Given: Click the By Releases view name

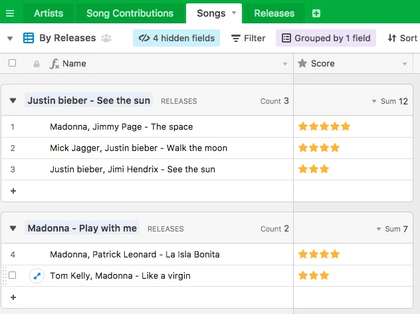Looking at the screenshot, I should [68, 38].
